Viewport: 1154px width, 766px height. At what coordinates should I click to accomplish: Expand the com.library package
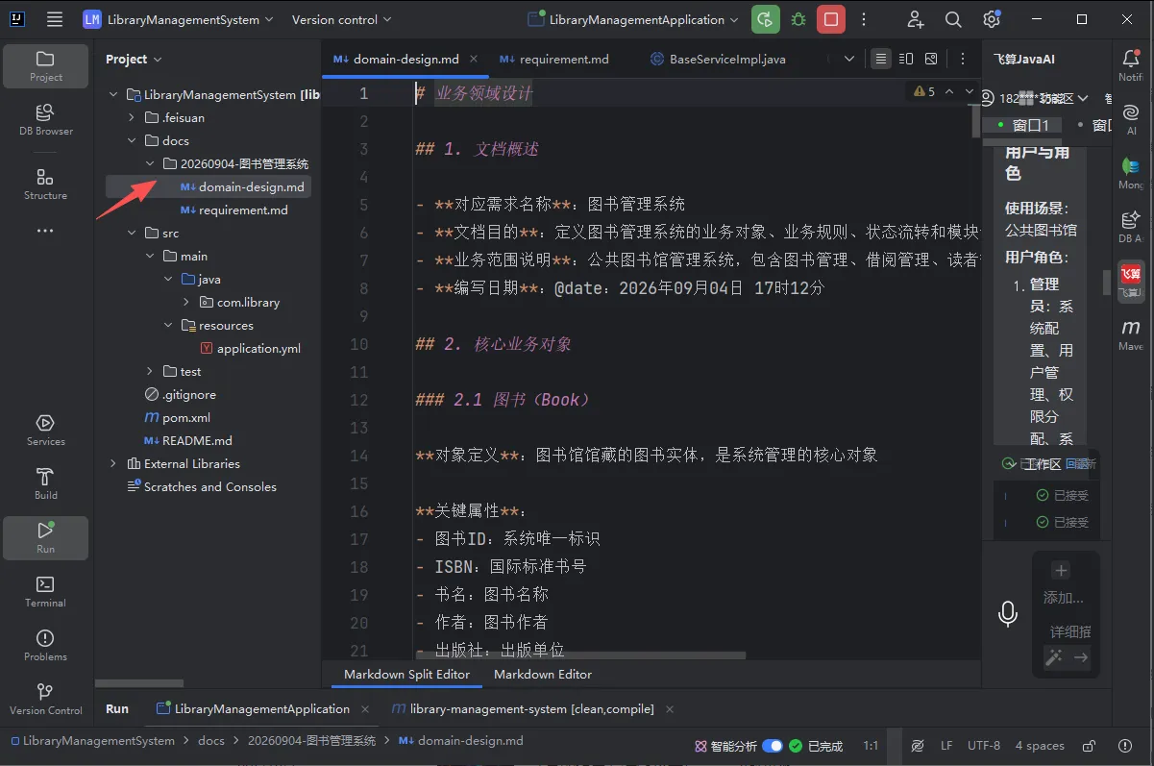click(186, 302)
